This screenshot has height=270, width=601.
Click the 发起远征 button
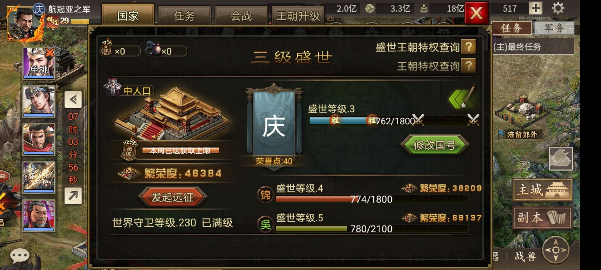[x=172, y=197]
